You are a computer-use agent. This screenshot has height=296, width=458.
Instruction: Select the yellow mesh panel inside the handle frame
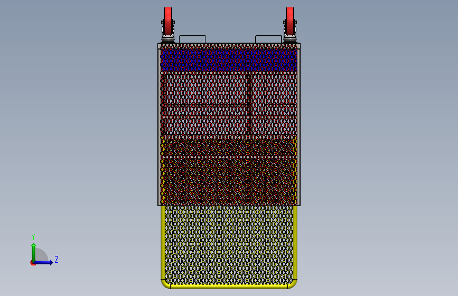[229, 245]
